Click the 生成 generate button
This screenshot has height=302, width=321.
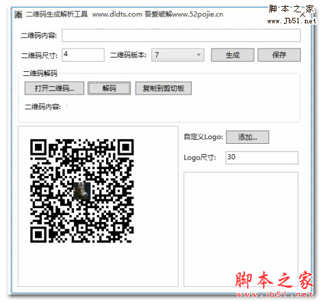point(233,55)
